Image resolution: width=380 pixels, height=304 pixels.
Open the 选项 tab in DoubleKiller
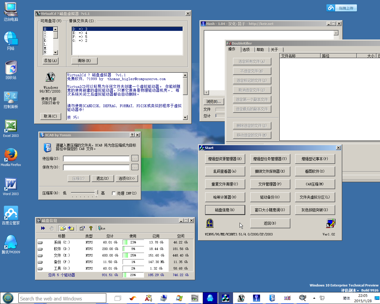point(246,50)
